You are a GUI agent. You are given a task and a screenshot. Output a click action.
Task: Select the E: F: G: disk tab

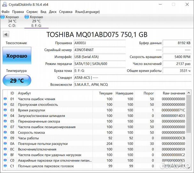tap(36, 21)
